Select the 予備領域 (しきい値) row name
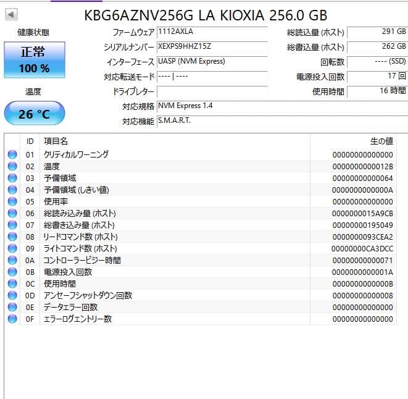 [77, 190]
